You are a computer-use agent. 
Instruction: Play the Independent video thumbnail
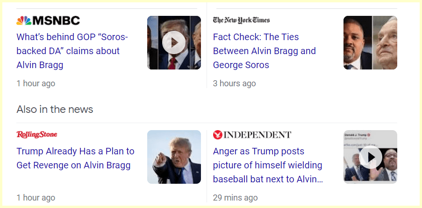pyautogui.click(x=370, y=157)
